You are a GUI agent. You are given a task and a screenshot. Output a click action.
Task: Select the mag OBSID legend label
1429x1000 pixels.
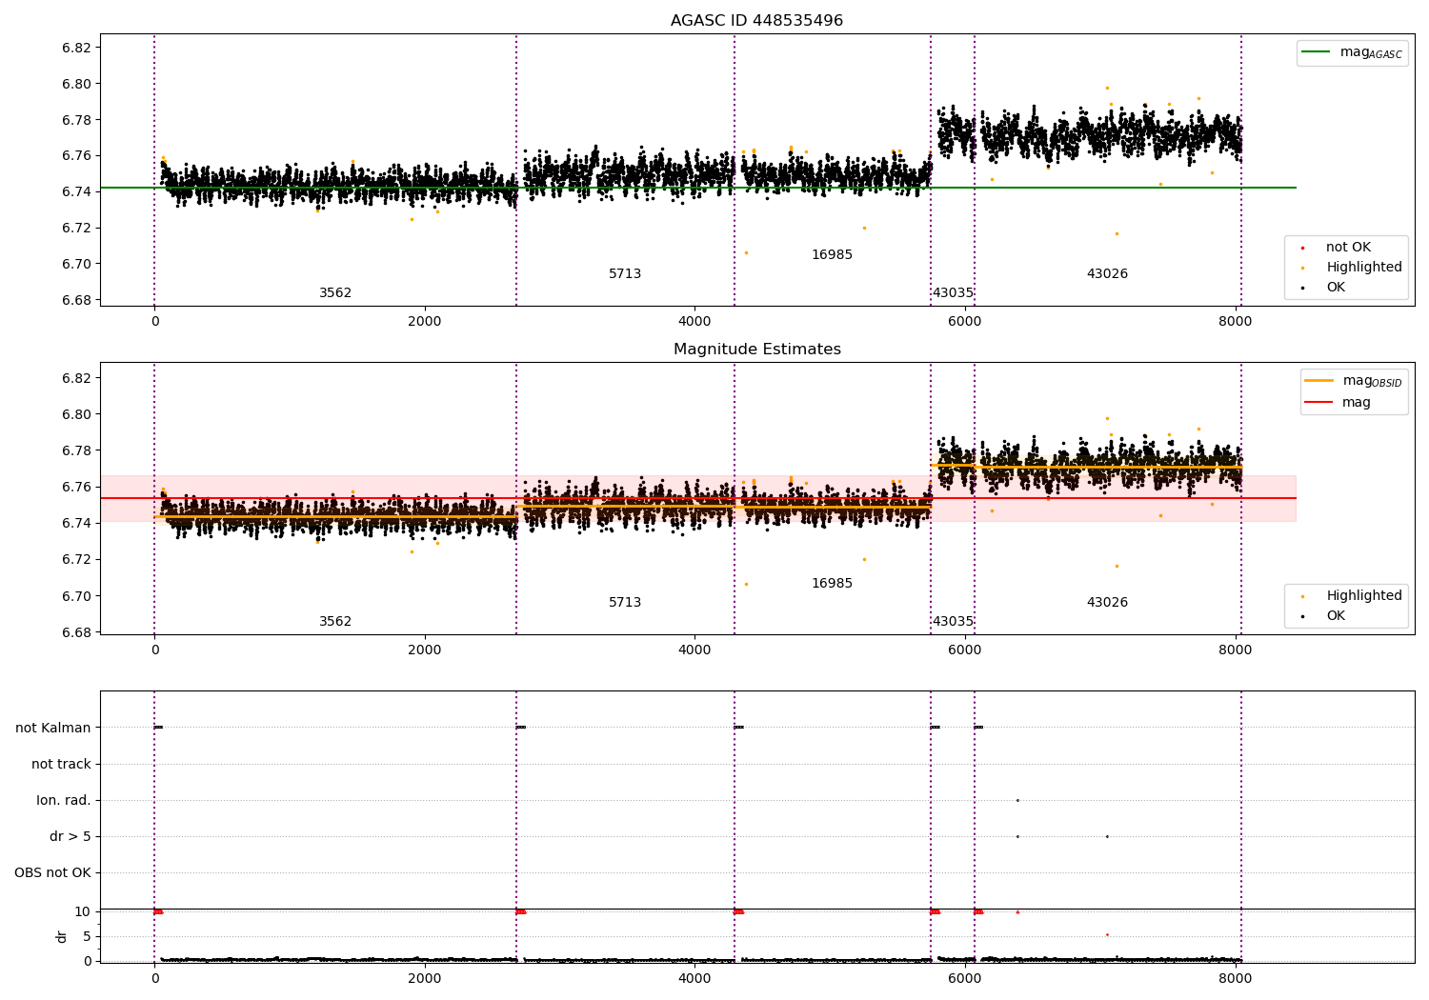coord(1372,381)
